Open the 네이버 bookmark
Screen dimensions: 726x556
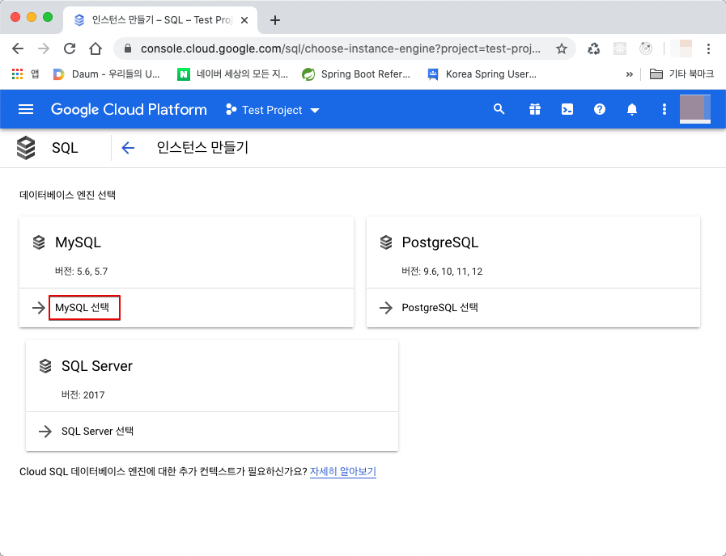click(233, 74)
